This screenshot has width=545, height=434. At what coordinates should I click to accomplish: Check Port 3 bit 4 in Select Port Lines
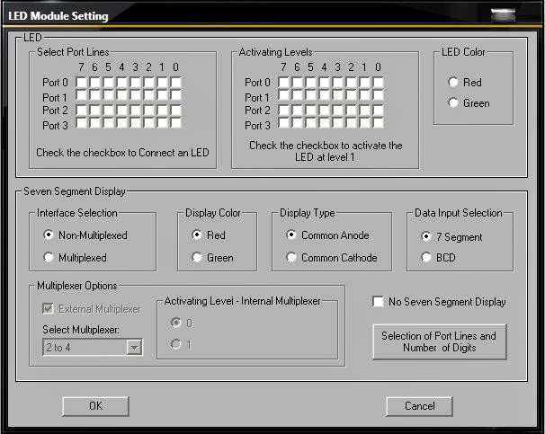(121, 123)
